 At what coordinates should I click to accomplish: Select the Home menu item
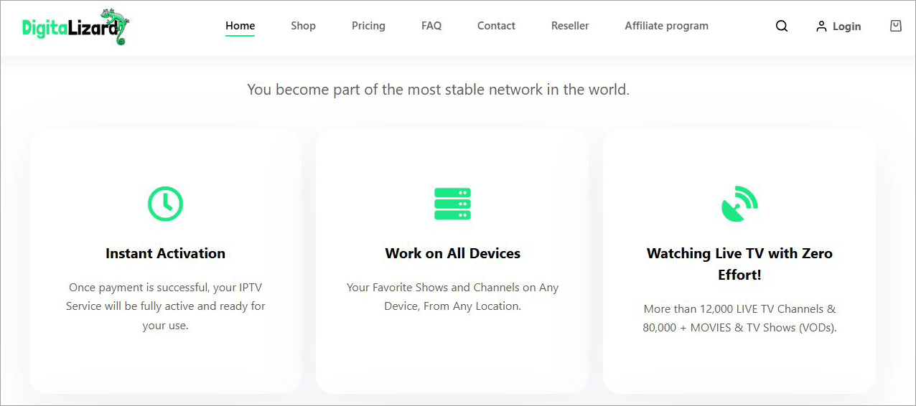pyautogui.click(x=240, y=26)
